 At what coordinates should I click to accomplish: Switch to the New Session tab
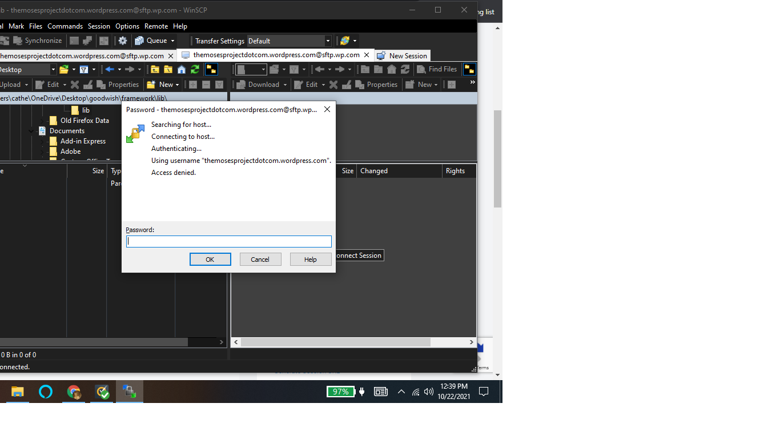point(402,55)
